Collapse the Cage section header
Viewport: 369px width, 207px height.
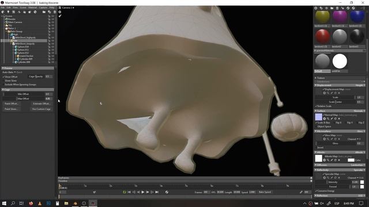(28, 90)
